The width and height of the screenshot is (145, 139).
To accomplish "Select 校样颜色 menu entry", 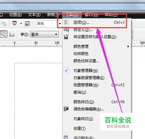I will point(97,54).
